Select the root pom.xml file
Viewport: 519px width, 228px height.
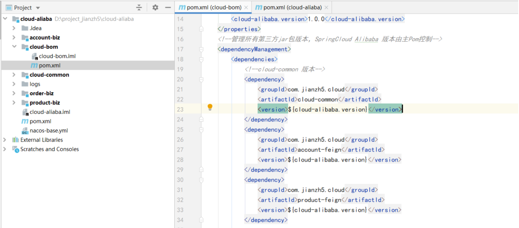click(x=40, y=121)
